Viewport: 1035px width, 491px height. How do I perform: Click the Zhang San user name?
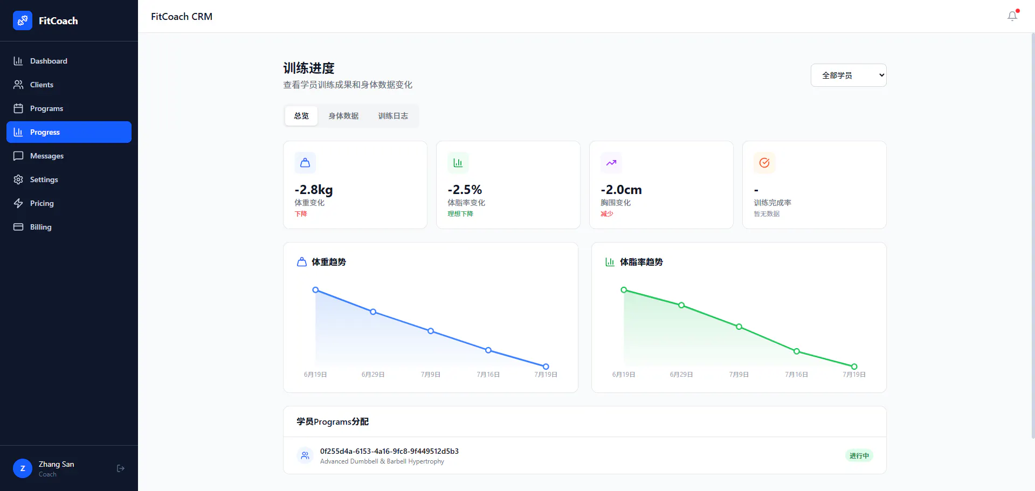point(56,464)
